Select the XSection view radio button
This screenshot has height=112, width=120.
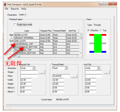pyautogui.click(x=88, y=30)
